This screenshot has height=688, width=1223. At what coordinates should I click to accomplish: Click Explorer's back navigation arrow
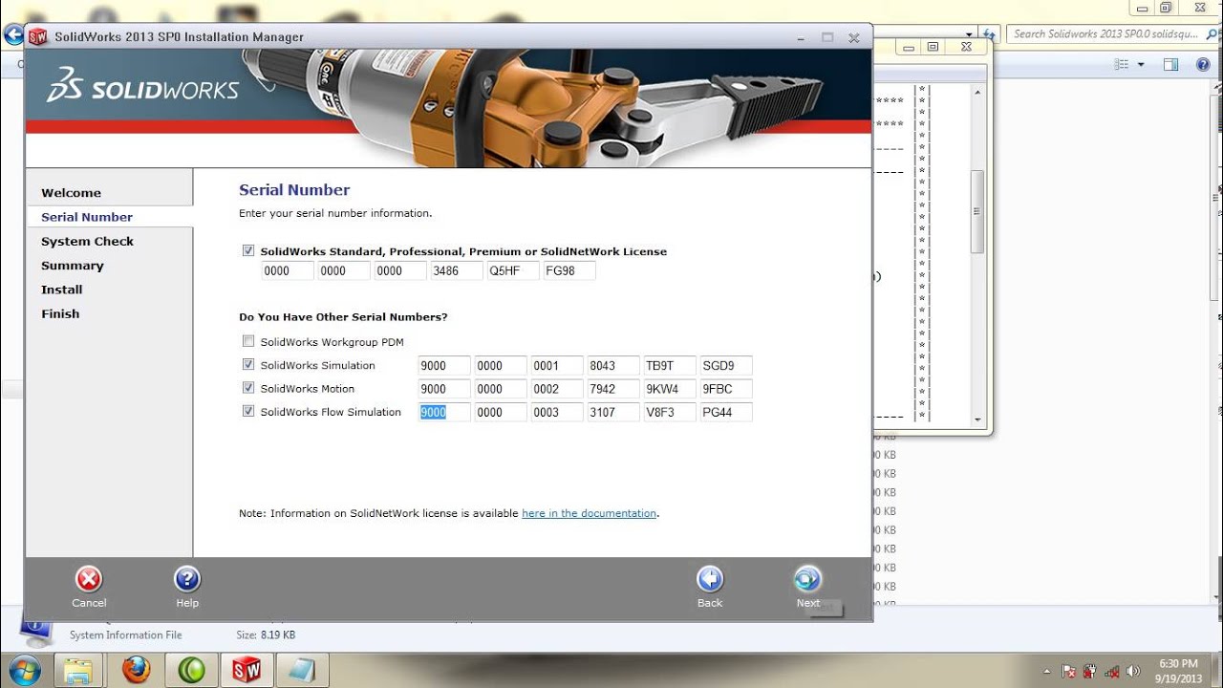[x=12, y=35]
